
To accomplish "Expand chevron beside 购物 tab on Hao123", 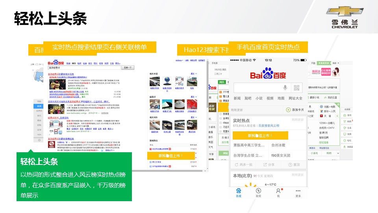I will tap(338, 153).
